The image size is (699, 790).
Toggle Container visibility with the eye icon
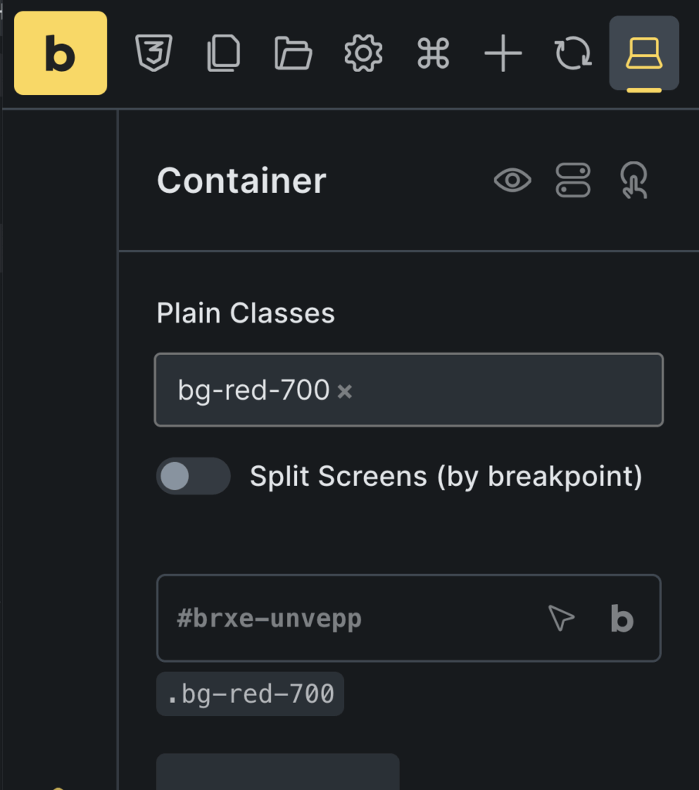(x=512, y=181)
